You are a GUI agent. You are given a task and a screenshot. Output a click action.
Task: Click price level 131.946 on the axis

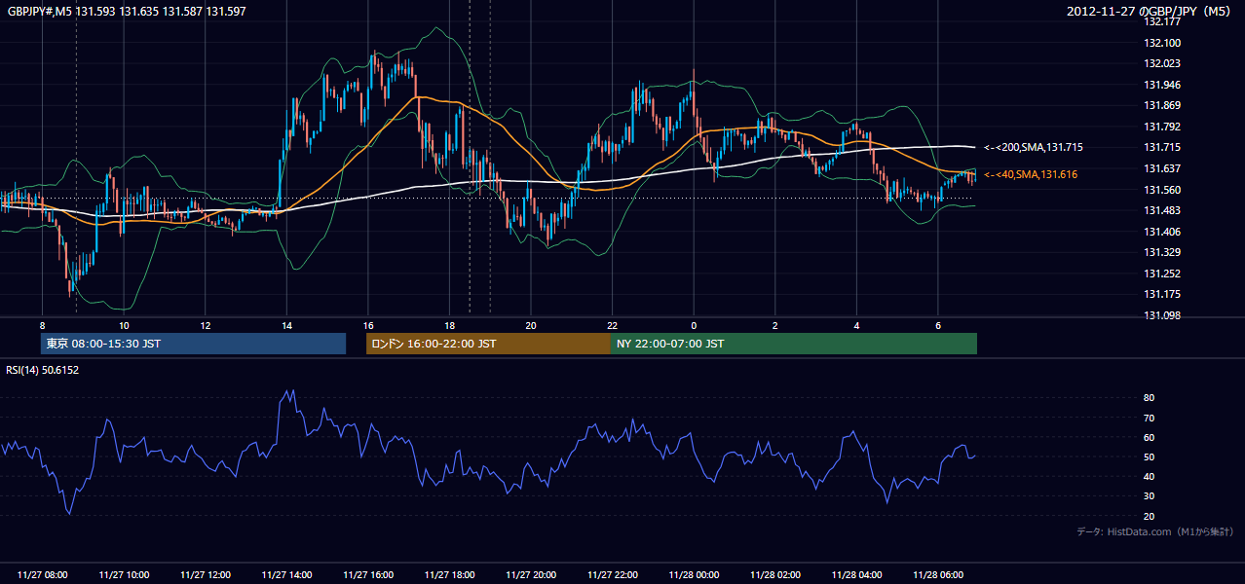click(x=1163, y=85)
